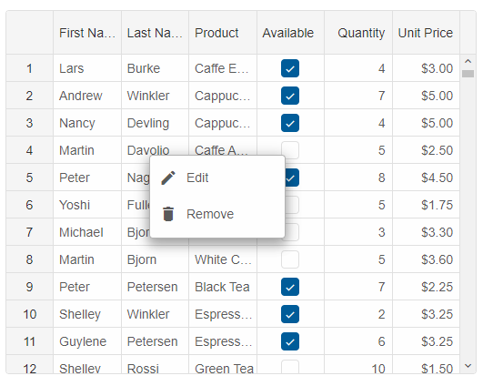483x386 pixels.
Task: Select row header number 3
Action: [x=30, y=123]
